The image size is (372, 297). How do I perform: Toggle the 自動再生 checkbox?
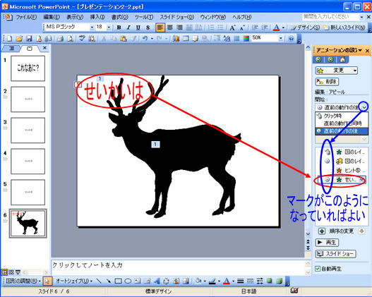pyautogui.click(x=318, y=269)
